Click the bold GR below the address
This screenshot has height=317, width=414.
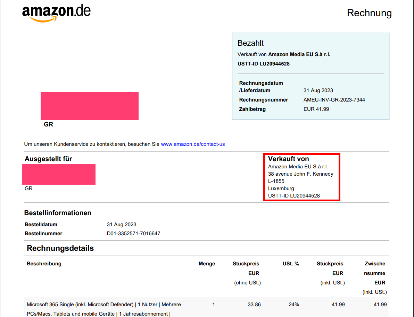click(48, 124)
